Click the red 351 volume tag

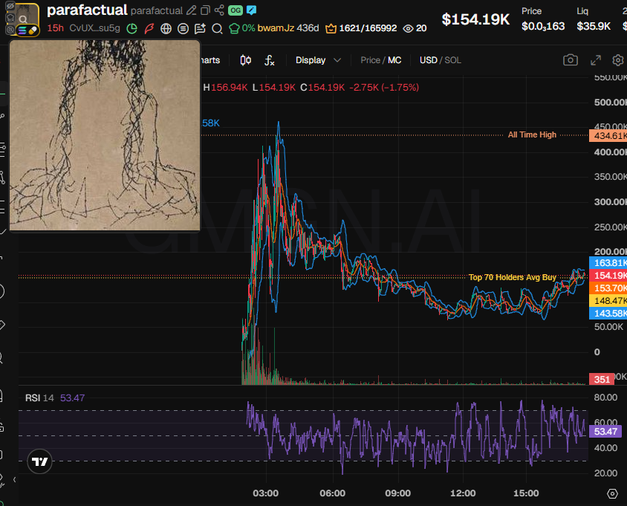[602, 379]
